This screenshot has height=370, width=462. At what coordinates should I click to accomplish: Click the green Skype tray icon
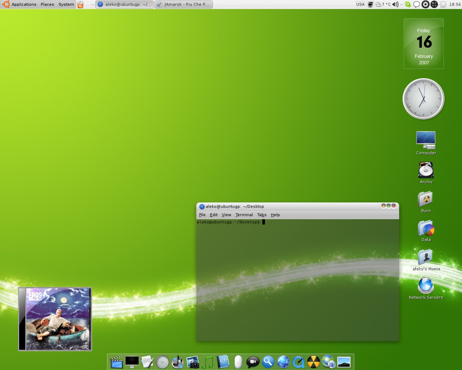coord(408,4)
